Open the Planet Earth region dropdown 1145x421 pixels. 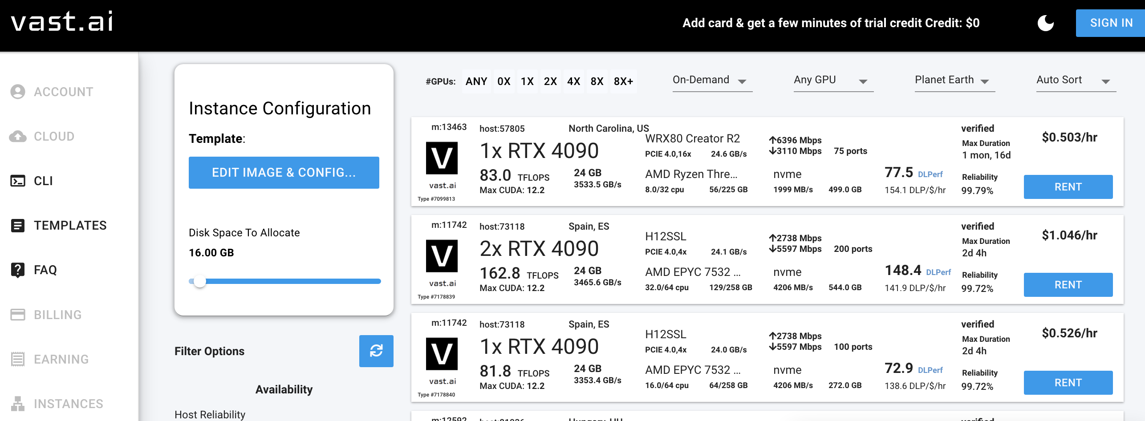[954, 81]
